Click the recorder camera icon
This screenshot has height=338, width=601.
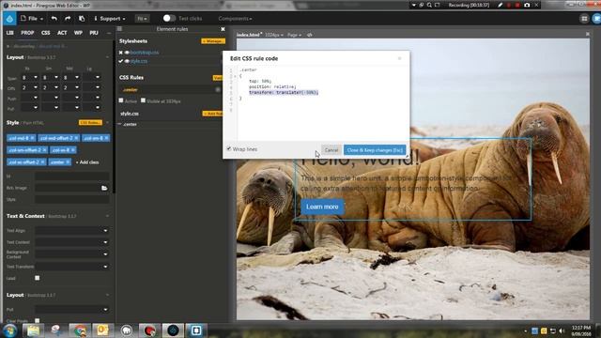527,5
